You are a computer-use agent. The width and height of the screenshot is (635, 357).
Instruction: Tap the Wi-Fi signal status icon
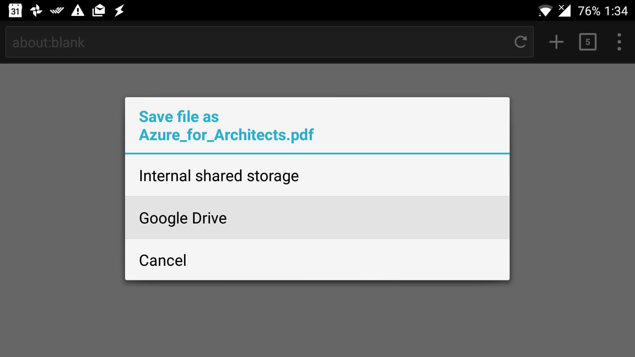(545, 11)
